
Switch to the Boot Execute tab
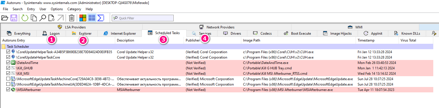pyautogui.click(x=297, y=34)
